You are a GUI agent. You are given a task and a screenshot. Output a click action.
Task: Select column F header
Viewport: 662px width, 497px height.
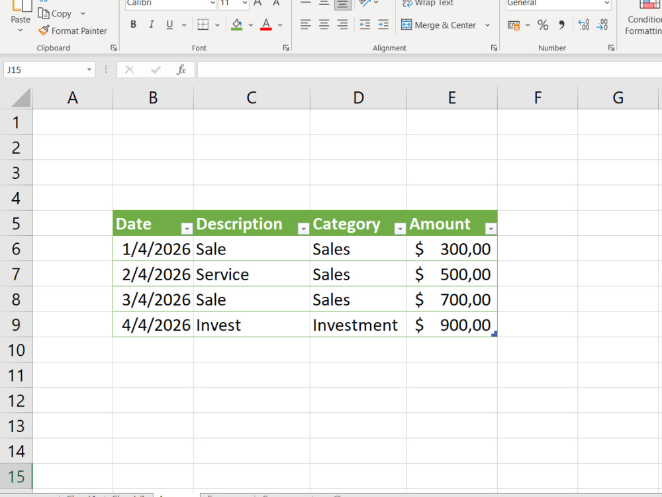tap(538, 97)
